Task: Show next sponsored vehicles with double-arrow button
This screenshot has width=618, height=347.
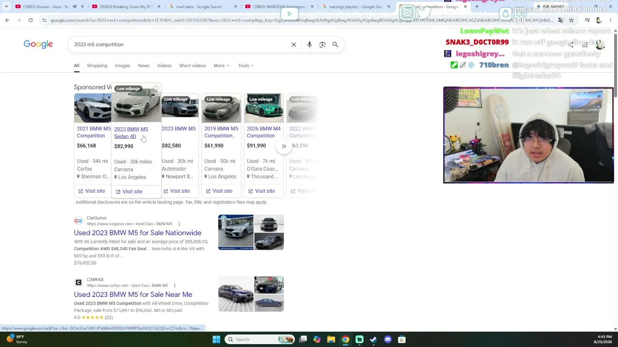Action: (x=284, y=146)
